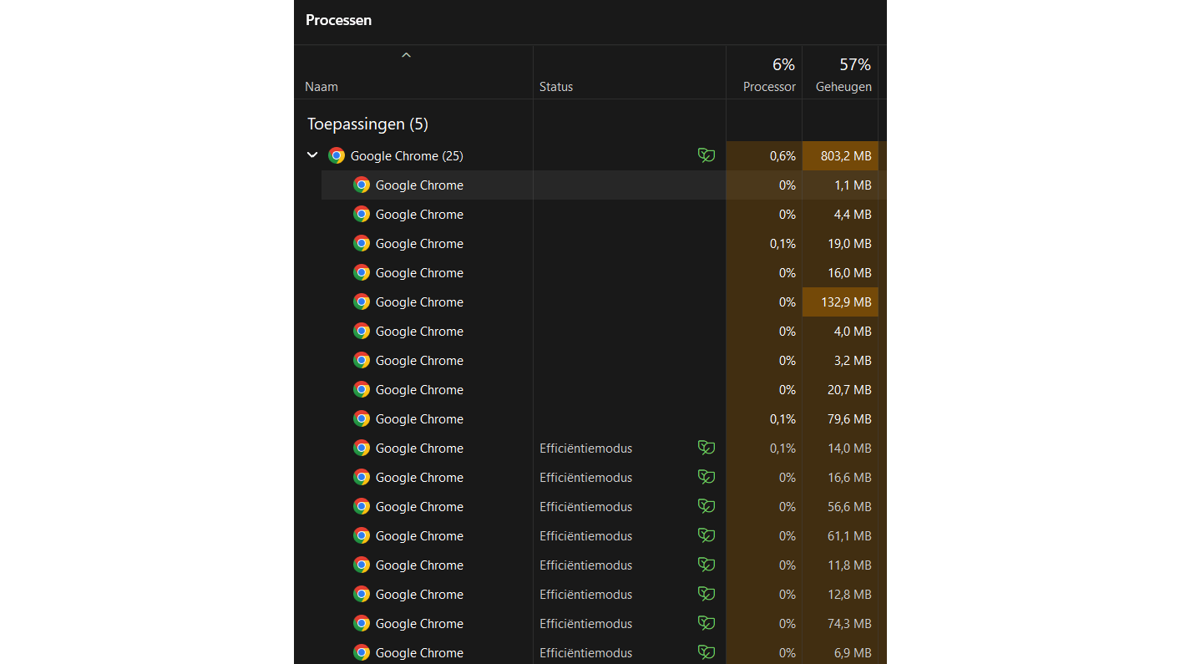The height and width of the screenshot is (664, 1180).
Task: Sort by Processor usage column header
Action: pos(768,87)
